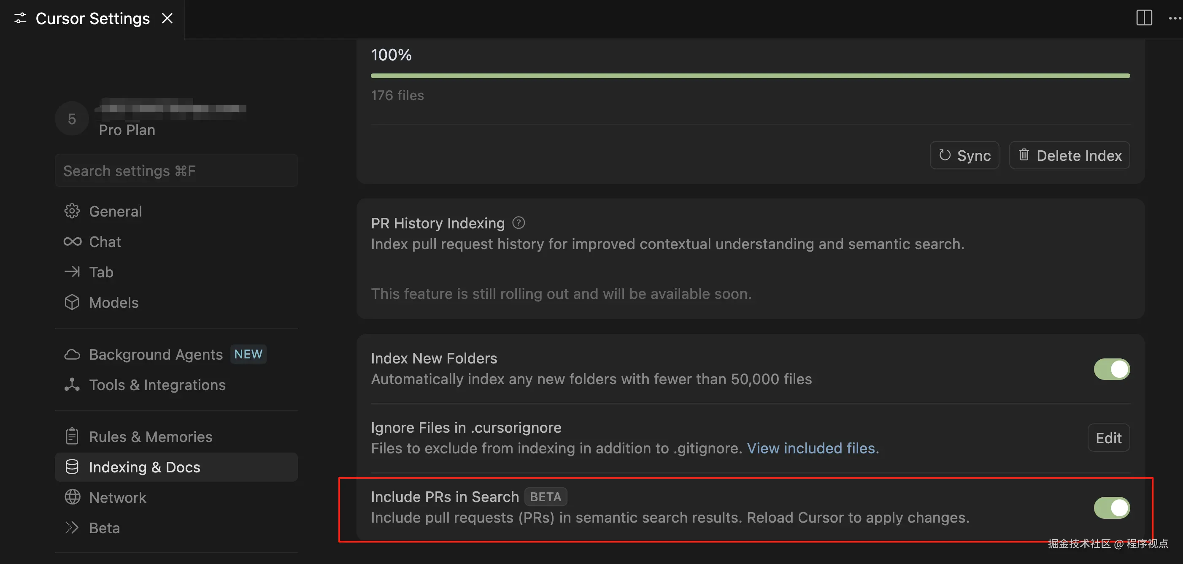1183x564 pixels.
Task: Turn off Include PRs in Search toggle
Action: [x=1111, y=507]
